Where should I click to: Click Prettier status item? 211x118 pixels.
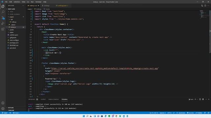click(x=199, y=113)
